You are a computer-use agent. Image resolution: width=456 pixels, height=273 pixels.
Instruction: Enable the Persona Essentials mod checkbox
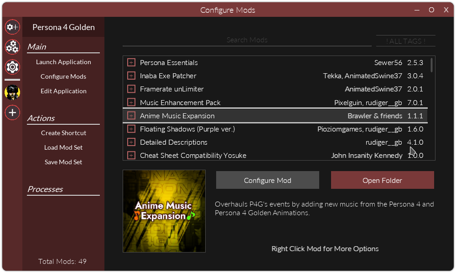tap(131, 63)
